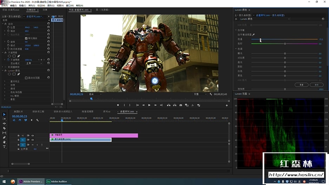Toggle the V2 track lock
329x185 pixels.
coord(19,136)
